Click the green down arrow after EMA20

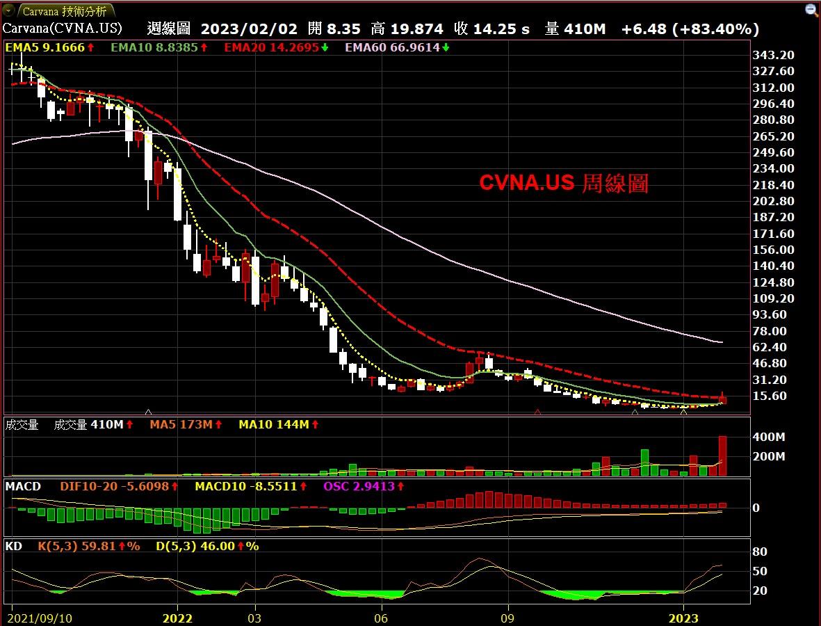[x=325, y=48]
